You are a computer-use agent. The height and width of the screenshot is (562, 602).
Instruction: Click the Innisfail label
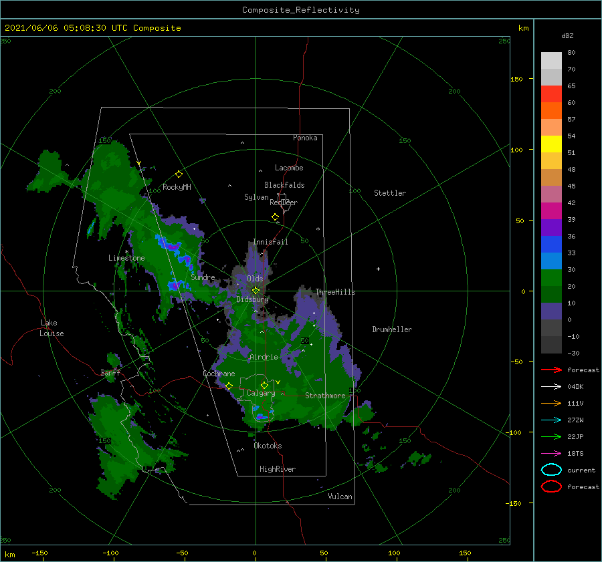point(270,242)
